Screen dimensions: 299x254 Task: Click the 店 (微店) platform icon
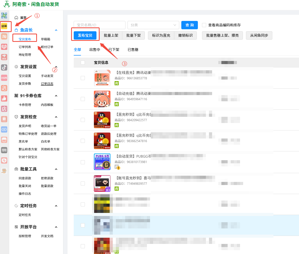click(4, 109)
